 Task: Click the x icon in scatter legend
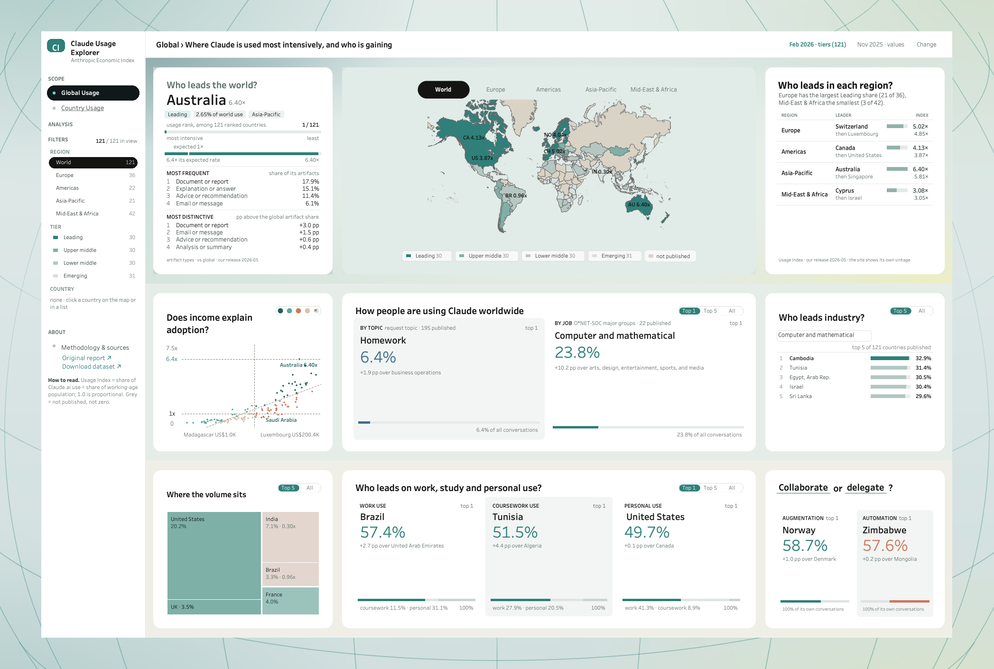(x=316, y=311)
